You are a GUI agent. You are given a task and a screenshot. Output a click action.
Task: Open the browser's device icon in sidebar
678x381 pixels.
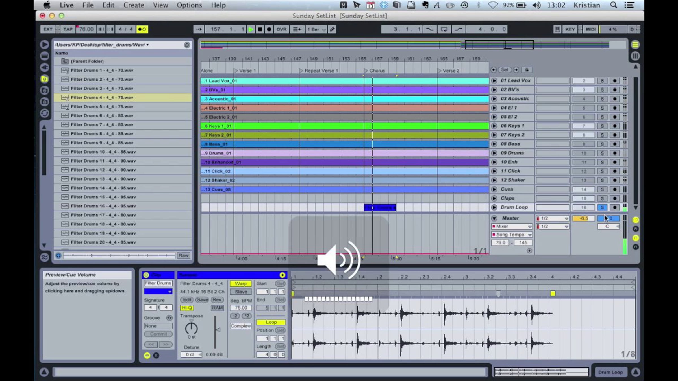44,56
